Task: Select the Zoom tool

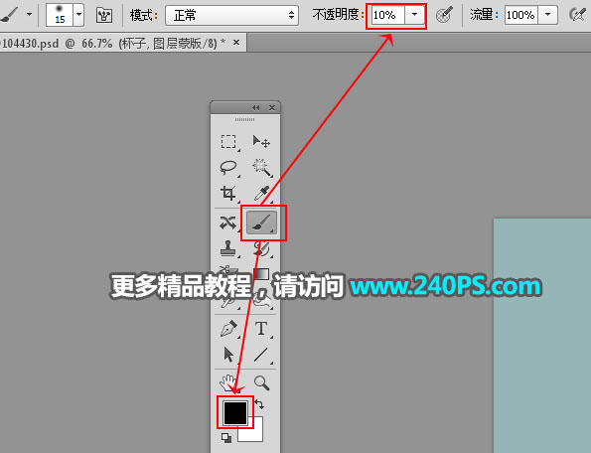Action: tap(261, 382)
